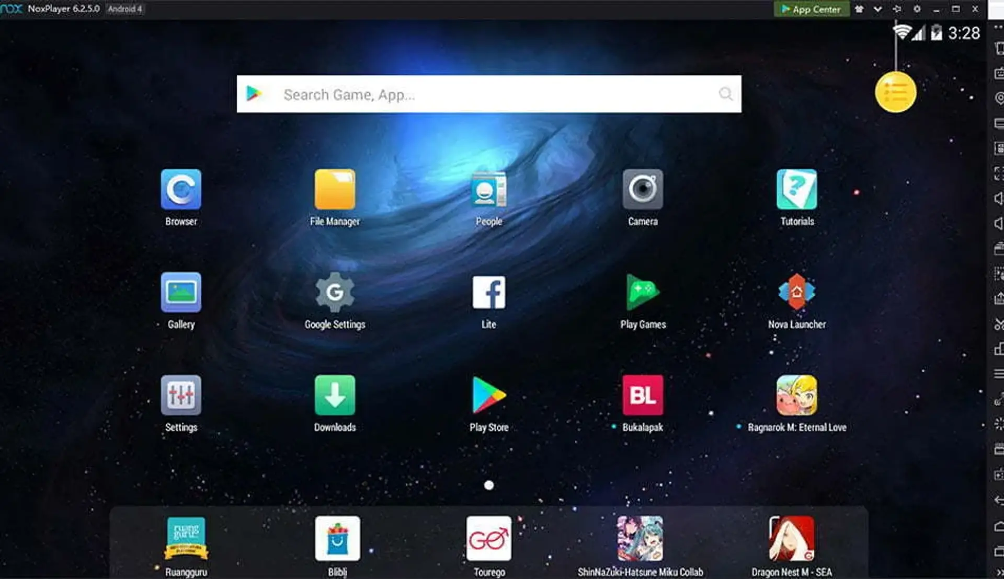
Task: Open Android Settings app
Action: (x=181, y=395)
